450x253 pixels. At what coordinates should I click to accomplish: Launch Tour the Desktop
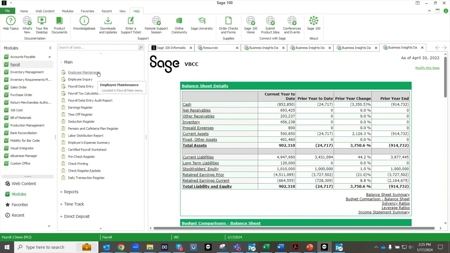(41, 25)
